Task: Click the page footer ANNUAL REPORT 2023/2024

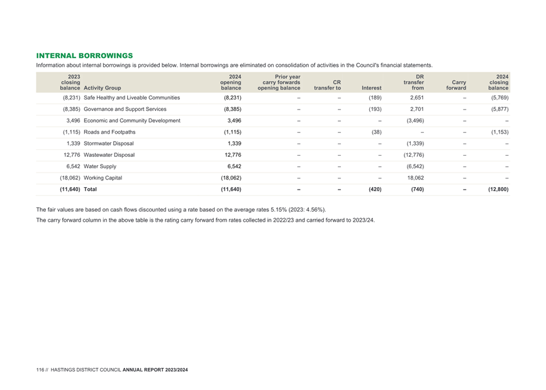Action: [x=155, y=370]
